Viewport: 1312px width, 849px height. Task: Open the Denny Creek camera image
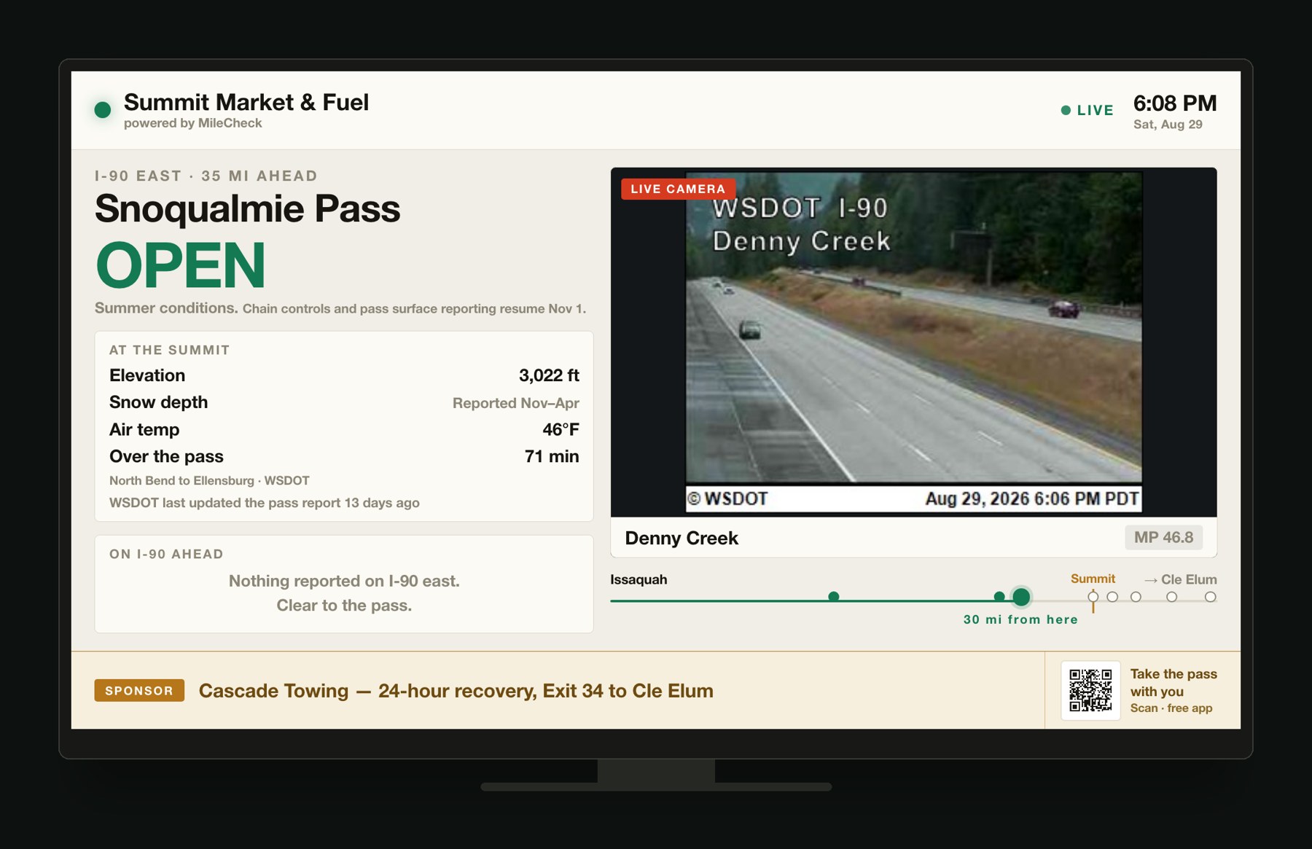click(x=913, y=342)
